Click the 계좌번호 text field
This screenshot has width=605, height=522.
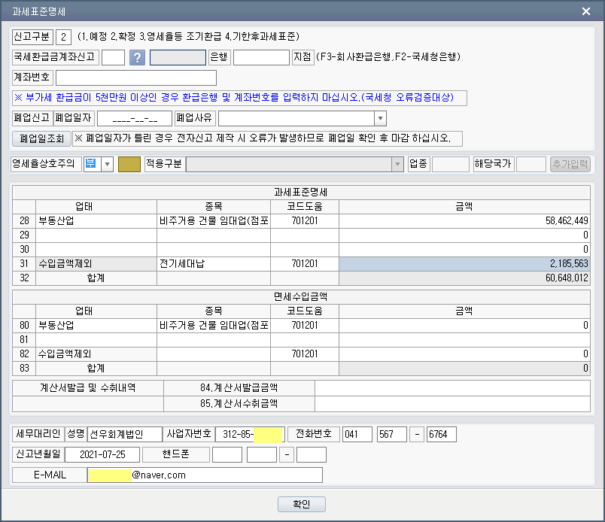pos(135,77)
